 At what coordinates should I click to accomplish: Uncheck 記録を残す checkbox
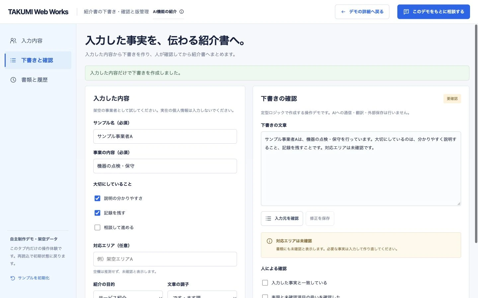[x=97, y=213]
